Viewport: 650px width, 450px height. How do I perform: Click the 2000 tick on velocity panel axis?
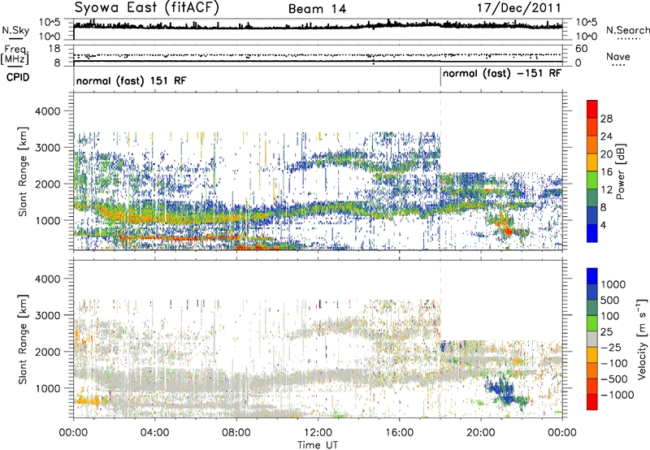(x=47, y=352)
